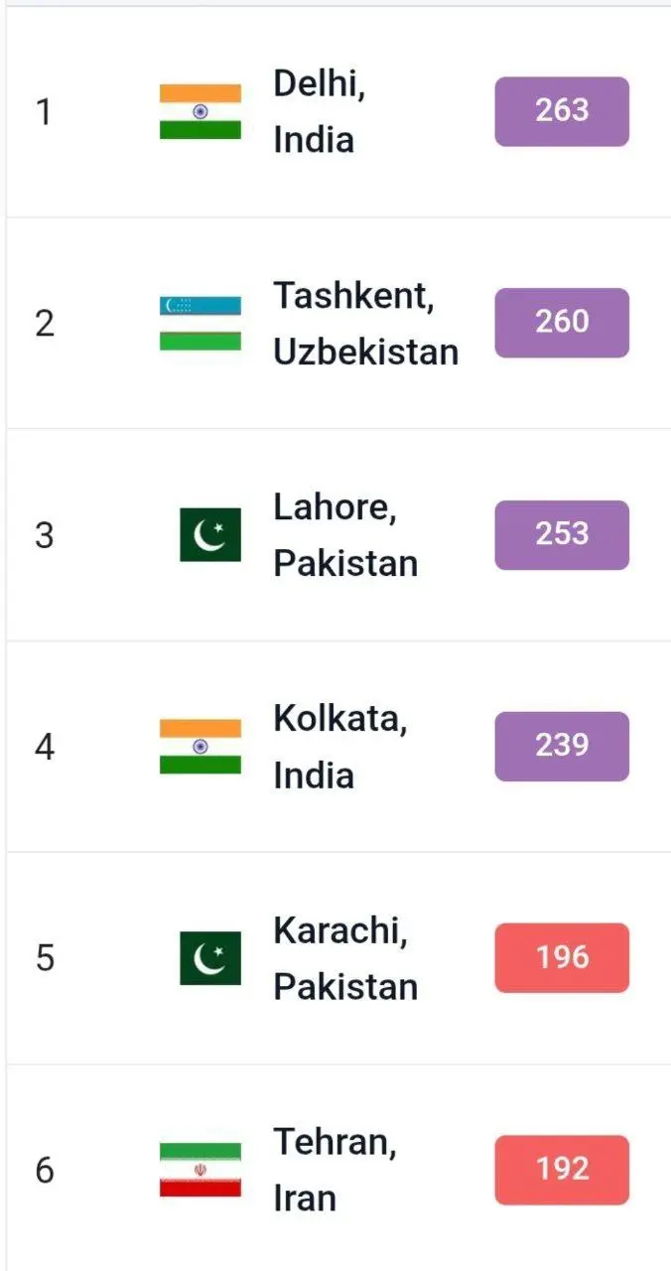
Task: Select the Pakistan flag next to Lahore
Action: [209, 534]
